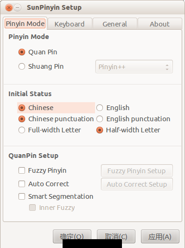Show the About tab
185x248 pixels.
coord(160,24)
